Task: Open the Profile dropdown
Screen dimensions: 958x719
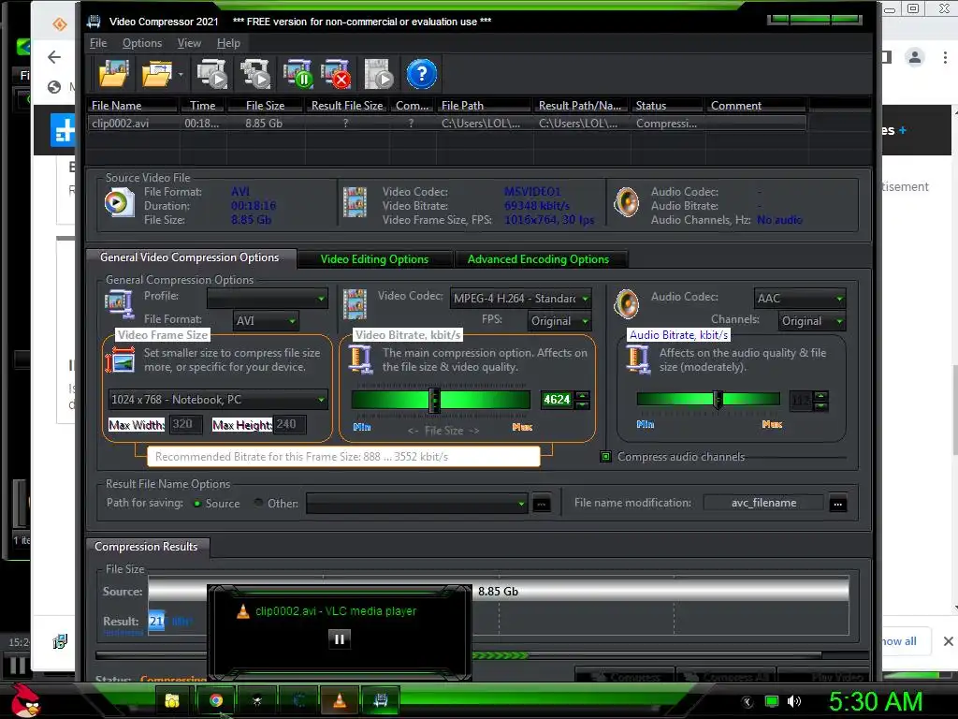Action: tap(267, 299)
